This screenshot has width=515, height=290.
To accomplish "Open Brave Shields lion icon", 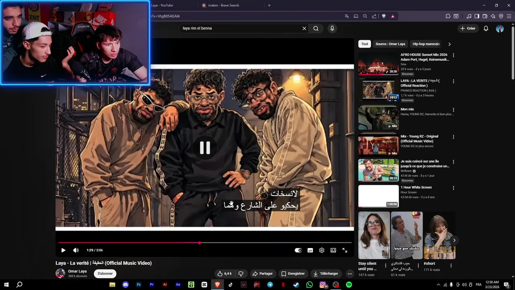I will click(383, 16).
